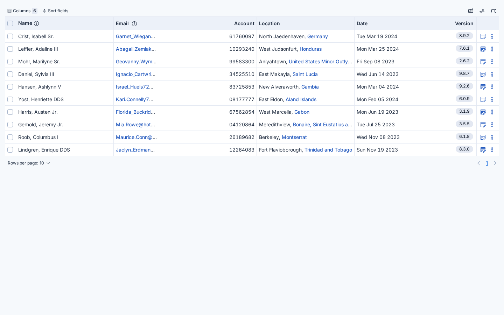The height and width of the screenshot is (315, 504).
Task: Check the Hansen, Ashlynn V row checkbox
Action: pos(10,87)
